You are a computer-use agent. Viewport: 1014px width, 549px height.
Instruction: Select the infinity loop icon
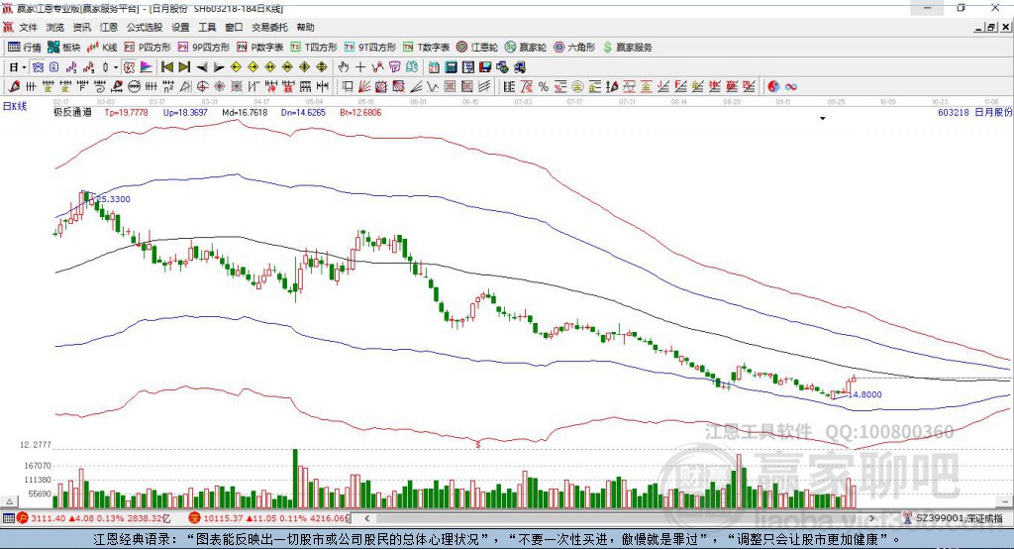tap(790, 86)
